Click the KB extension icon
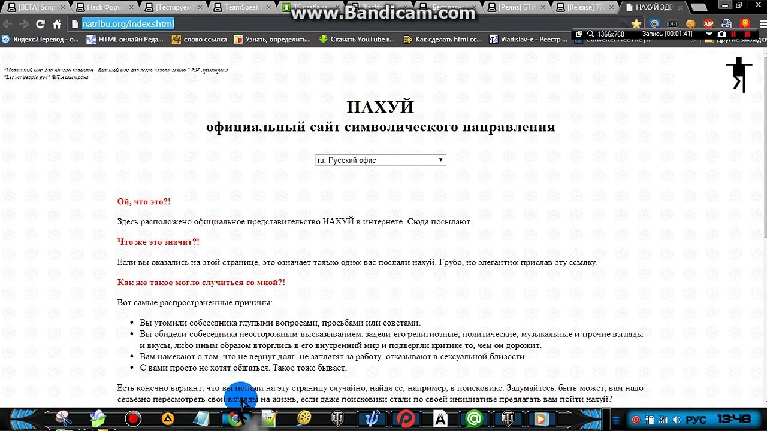Viewport: 767px width, 431px height. 672,24
